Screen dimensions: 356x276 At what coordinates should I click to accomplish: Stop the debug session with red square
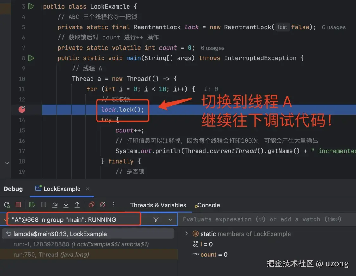point(18,205)
